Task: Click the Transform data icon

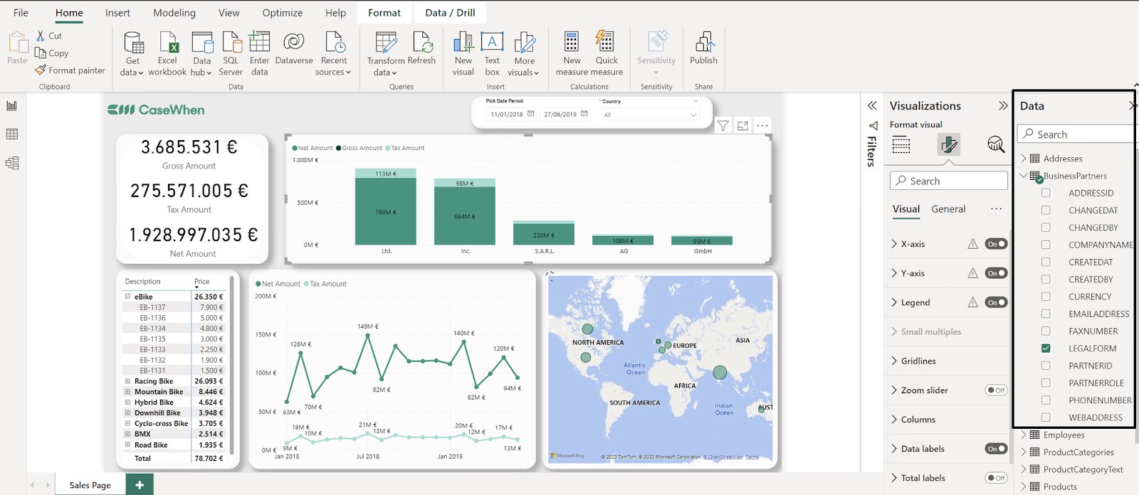Action: point(385,43)
